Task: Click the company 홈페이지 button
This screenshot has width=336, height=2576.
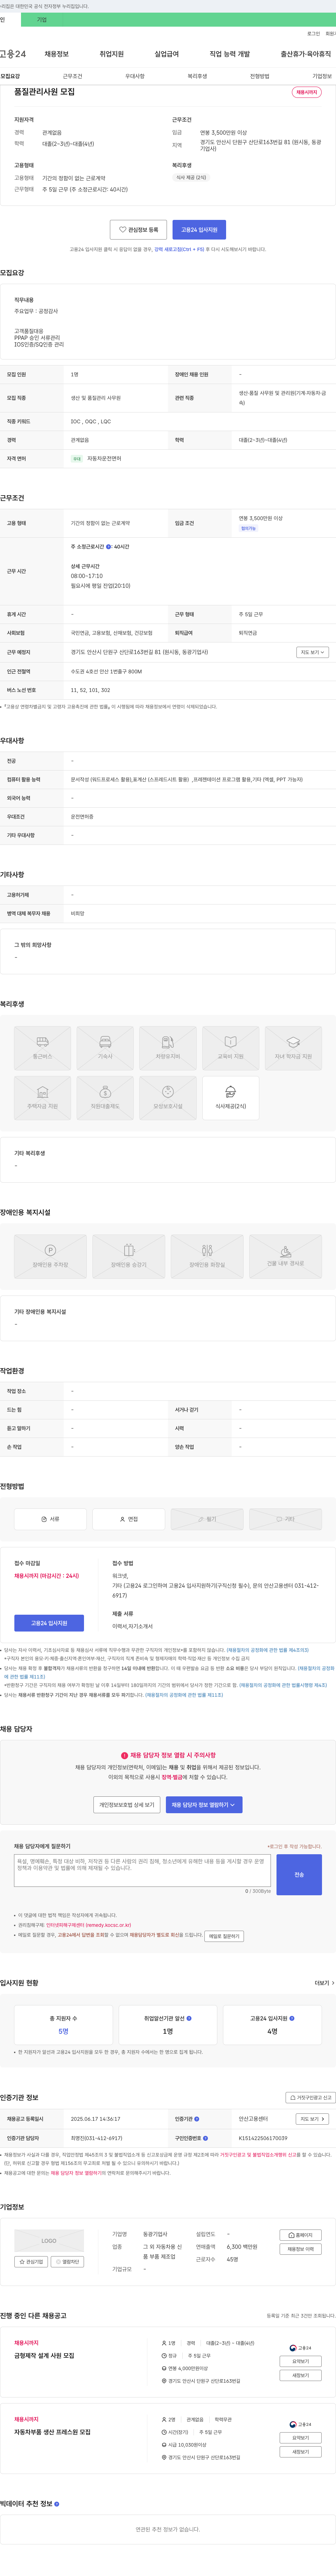Action: click(300, 2235)
